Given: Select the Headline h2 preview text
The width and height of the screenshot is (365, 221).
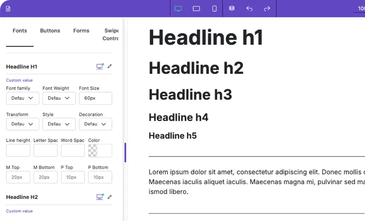Looking at the screenshot, I should click(x=196, y=68).
